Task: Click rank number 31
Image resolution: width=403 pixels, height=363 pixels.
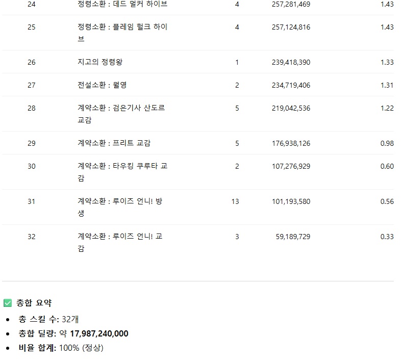Action: click(32, 201)
